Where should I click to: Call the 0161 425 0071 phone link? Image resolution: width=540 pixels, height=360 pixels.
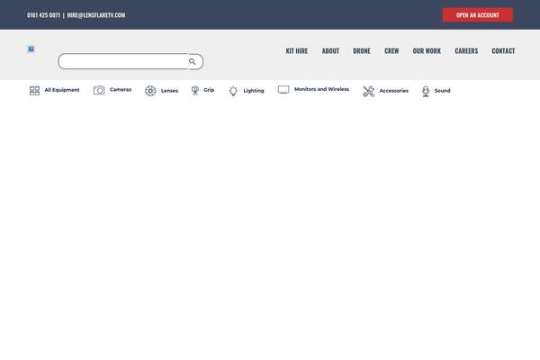click(x=43, y=15)
